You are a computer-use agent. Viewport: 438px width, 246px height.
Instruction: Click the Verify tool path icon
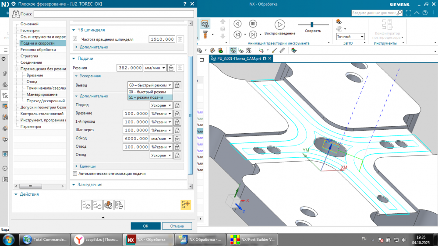(x=109, y=204)
